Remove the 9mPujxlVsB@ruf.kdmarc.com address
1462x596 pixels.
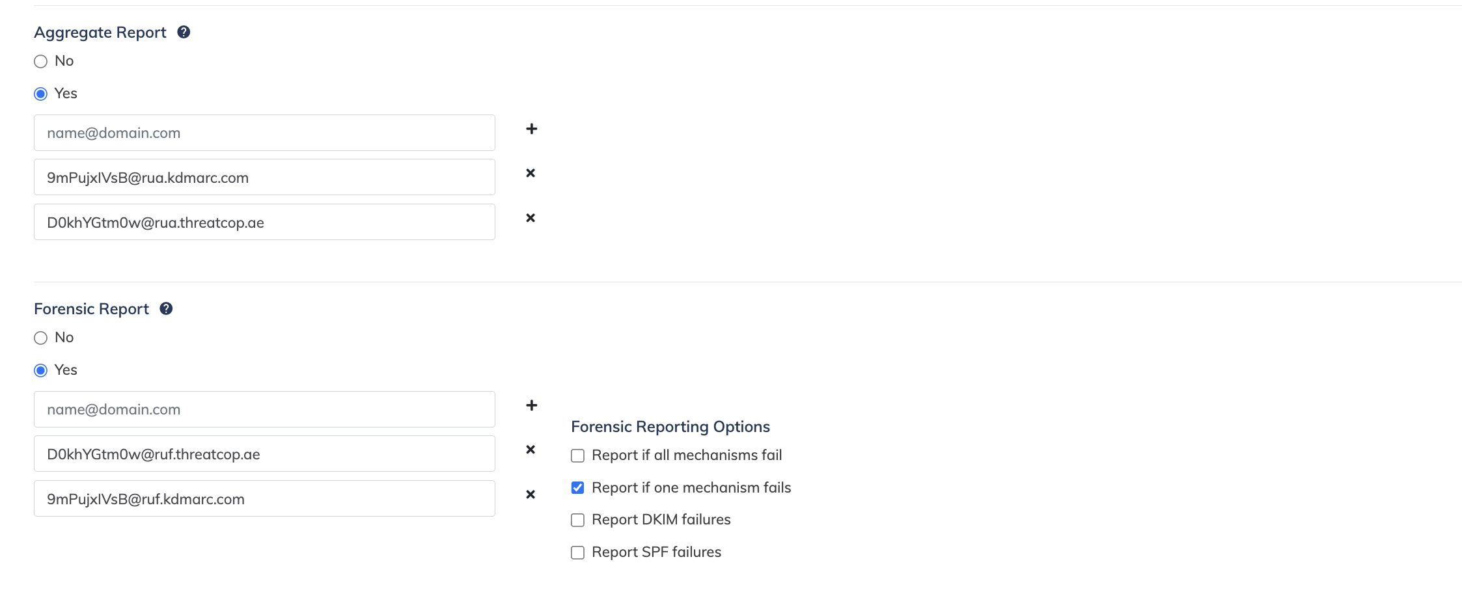pyautogui.click(x=531, y=494)
